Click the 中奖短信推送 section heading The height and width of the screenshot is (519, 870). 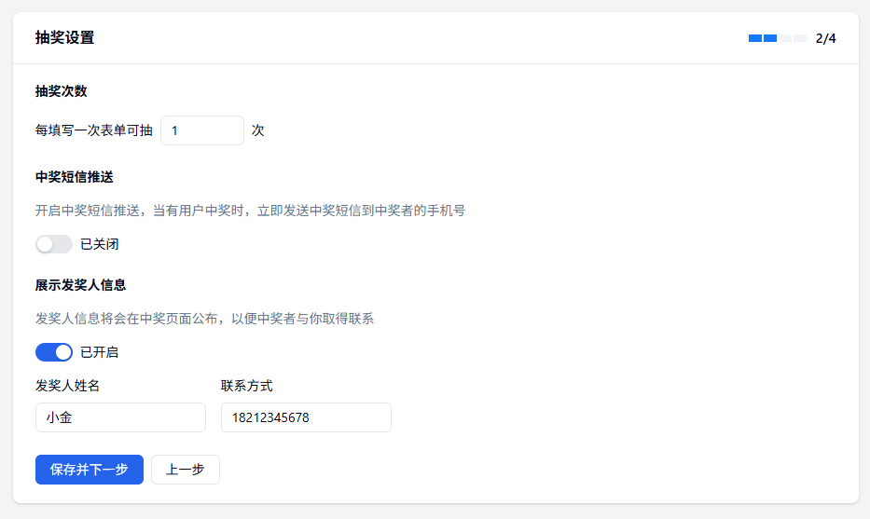pos(74,176)
